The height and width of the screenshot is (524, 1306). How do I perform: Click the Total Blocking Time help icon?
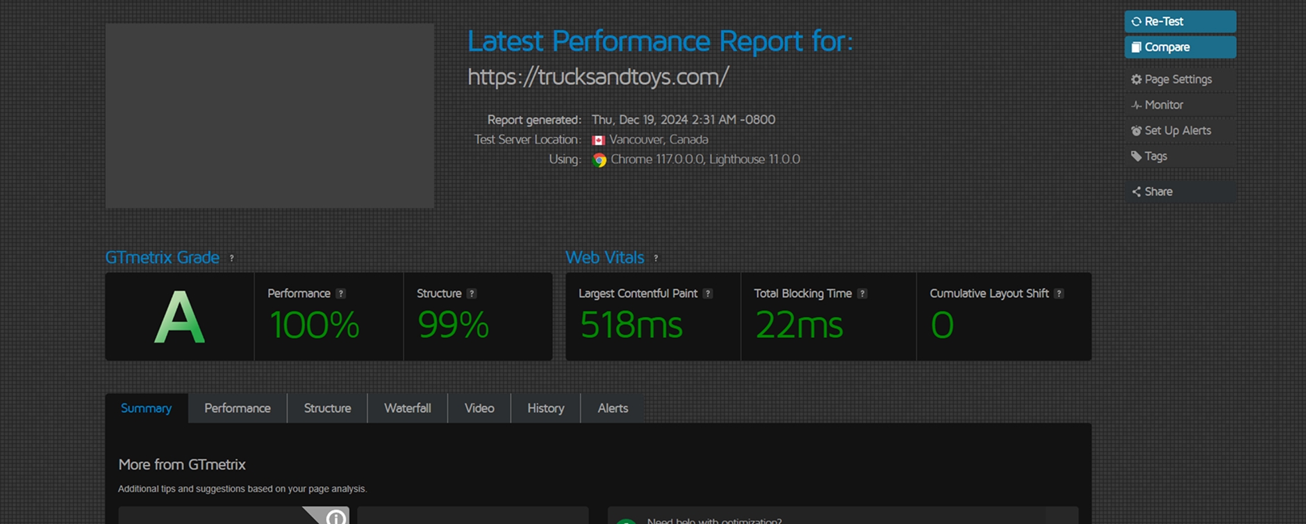point(862,294)
